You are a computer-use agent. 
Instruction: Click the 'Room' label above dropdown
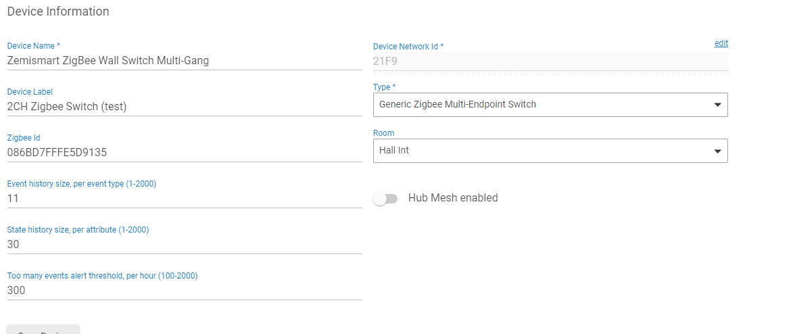coord(383,133)
